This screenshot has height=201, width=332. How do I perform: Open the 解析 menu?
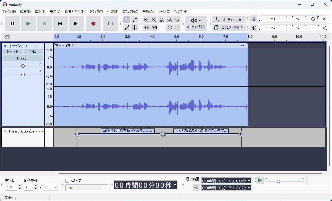coord(148,12)
